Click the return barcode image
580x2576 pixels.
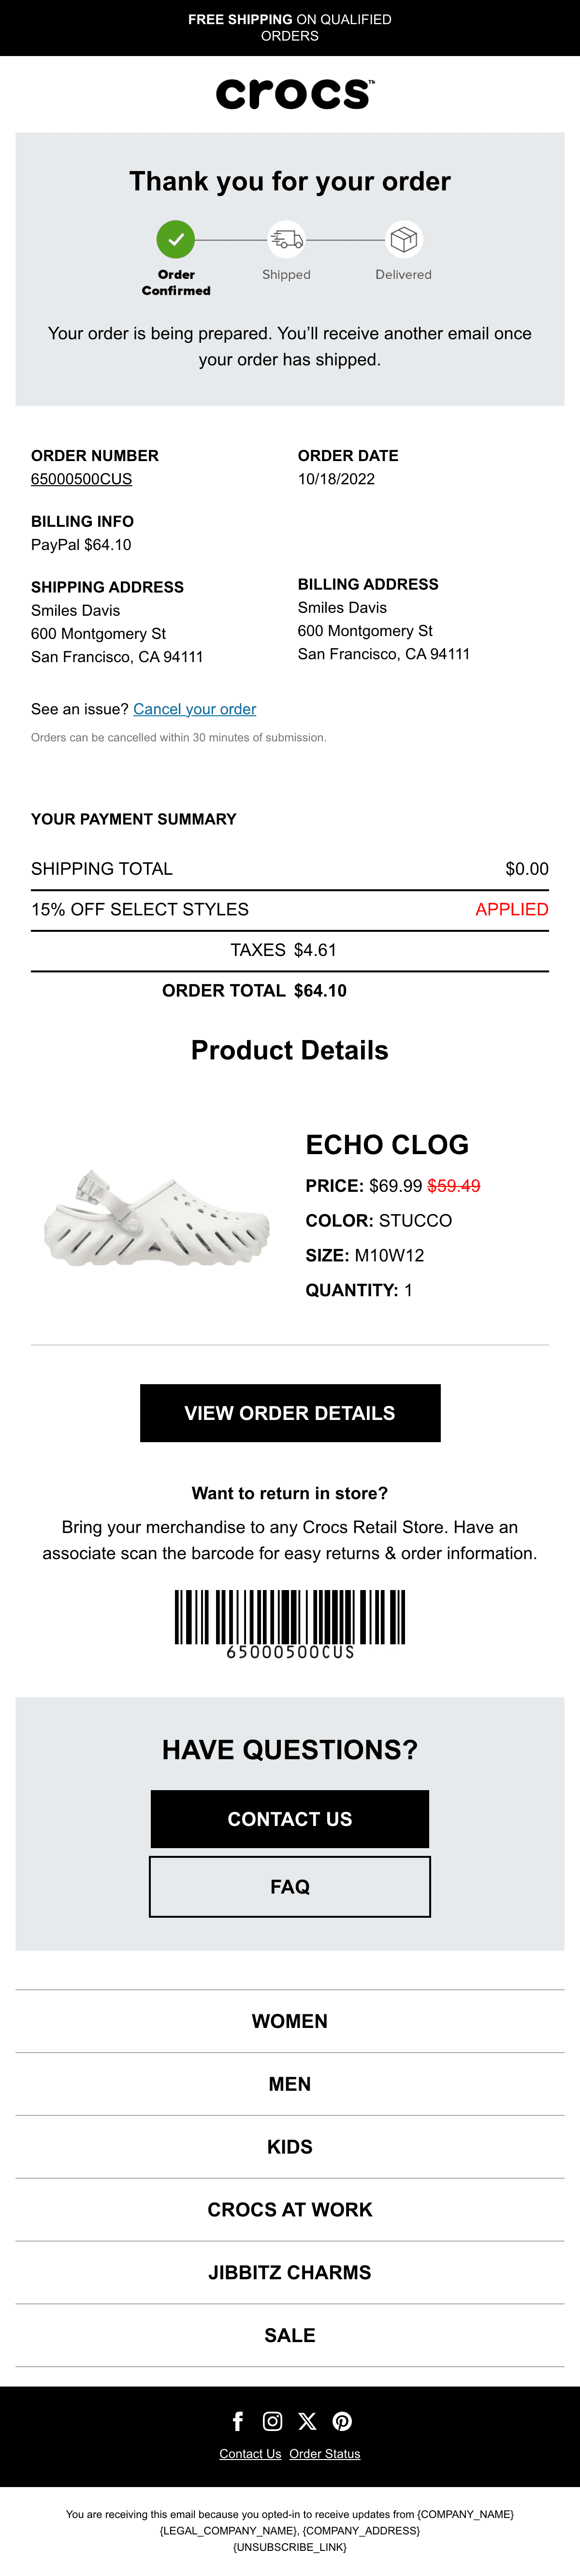[x=290, y=1624]
